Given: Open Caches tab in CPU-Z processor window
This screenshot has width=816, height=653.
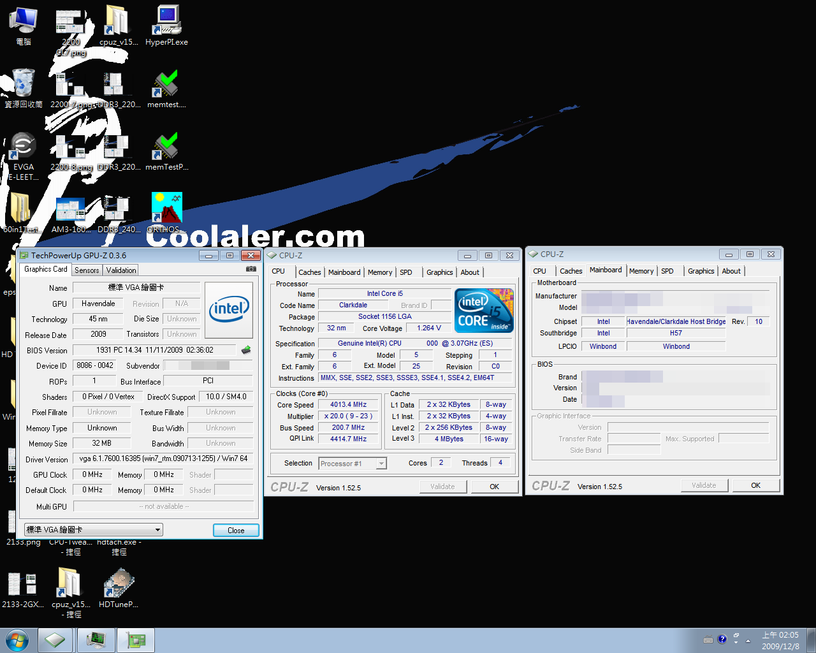Looking at the screenshot, I should pyautogui.click(x=310, y=272).
